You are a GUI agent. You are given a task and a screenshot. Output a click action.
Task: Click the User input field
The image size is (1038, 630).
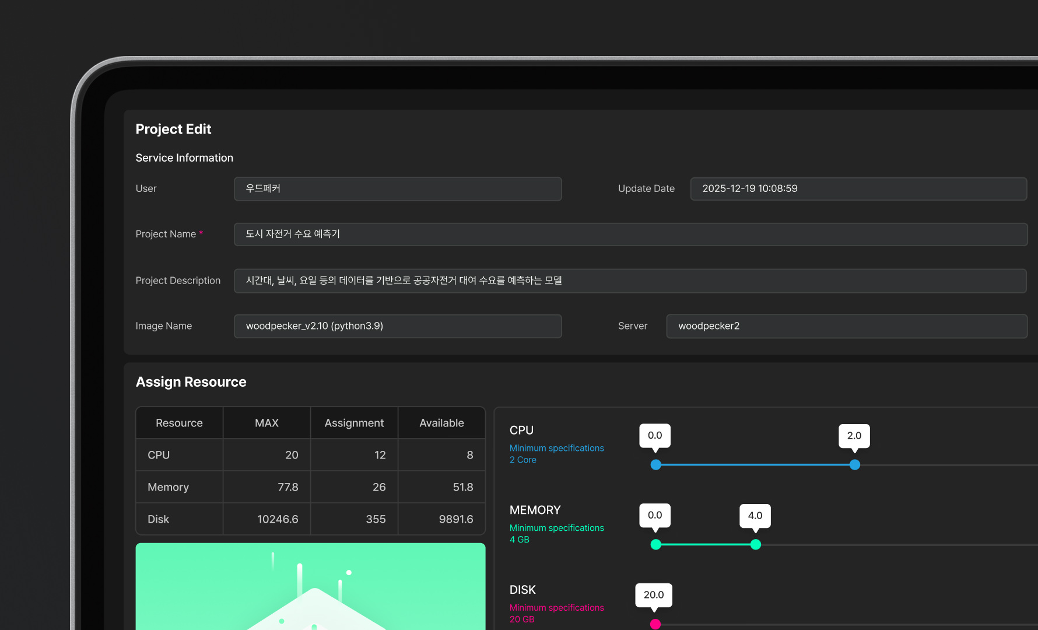[397, 189]
